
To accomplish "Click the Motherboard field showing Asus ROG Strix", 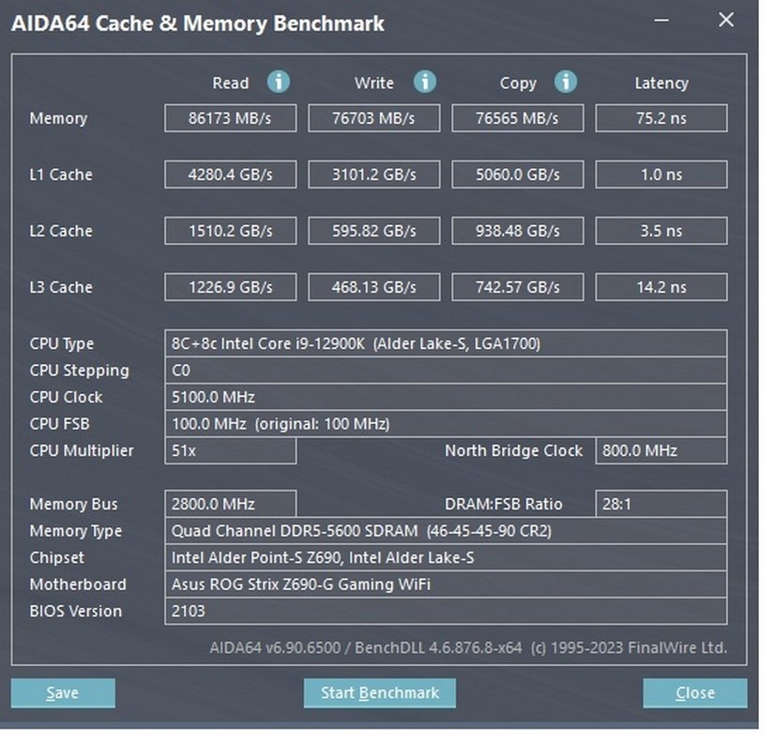I will coord(446,584).
